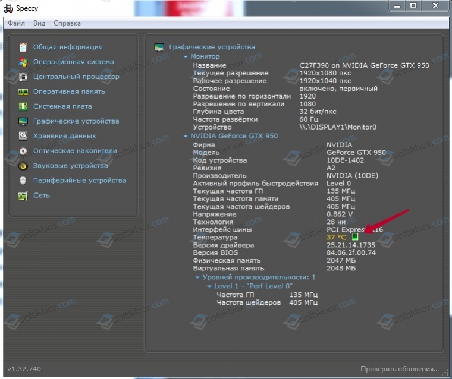Click Проверить обновления link
The image size is (452, 379).
point(400,369)
